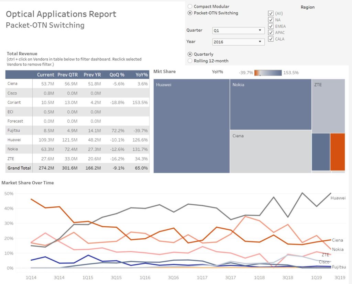Click the Grand Total current value 274.2M

pyautogui.click(x=46, y=168)
